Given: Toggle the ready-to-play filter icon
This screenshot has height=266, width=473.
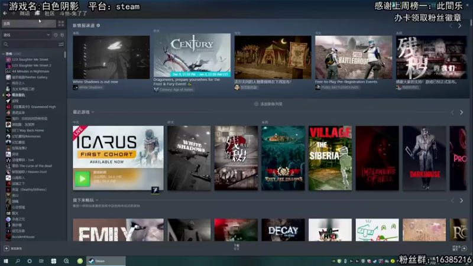Looking at the screenshot, I should [62, 35].
